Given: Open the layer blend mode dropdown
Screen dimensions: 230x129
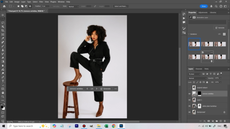Looking at the screenshot, I should (197, 78).
